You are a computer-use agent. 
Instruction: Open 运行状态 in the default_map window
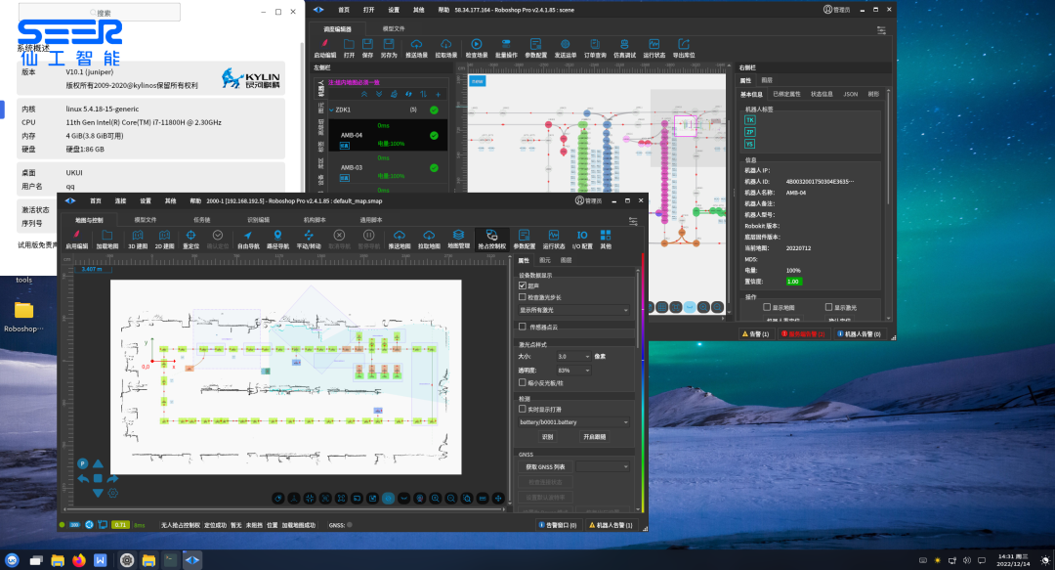[x=554, y=240]
